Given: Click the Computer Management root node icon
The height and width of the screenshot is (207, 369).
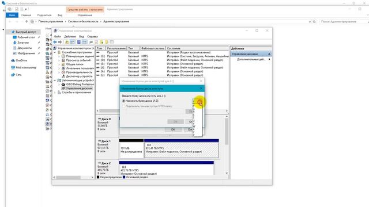Looking at the screenshot, I should [x=55, y=48].
